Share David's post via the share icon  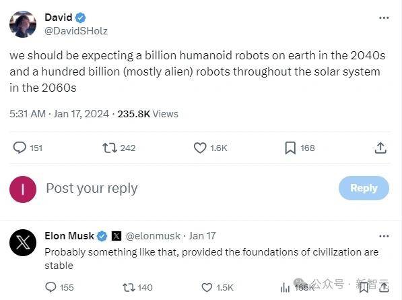click(x=380, y=148)
